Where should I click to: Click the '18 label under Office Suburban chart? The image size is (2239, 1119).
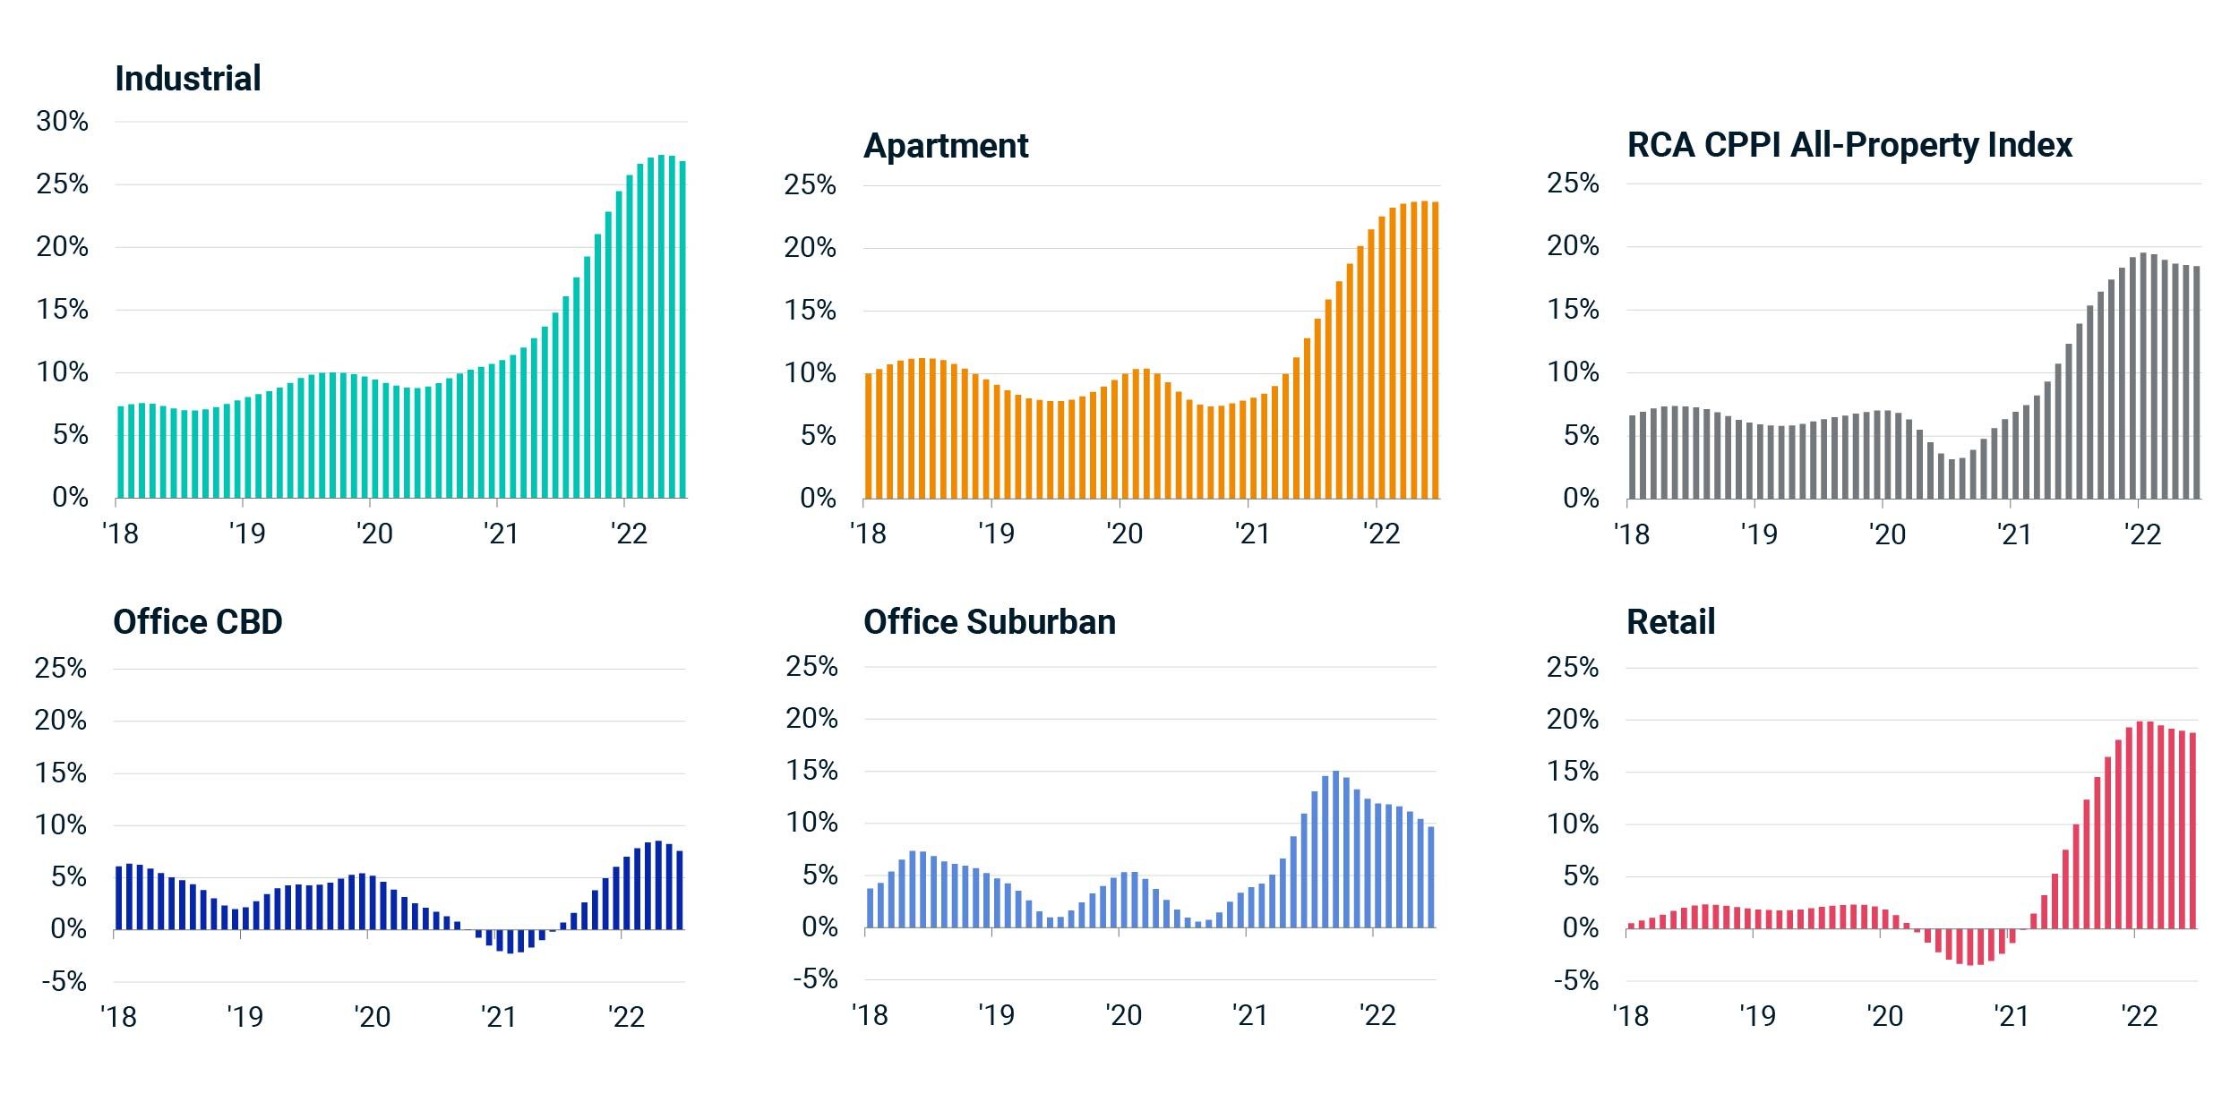coord(870,1016)
